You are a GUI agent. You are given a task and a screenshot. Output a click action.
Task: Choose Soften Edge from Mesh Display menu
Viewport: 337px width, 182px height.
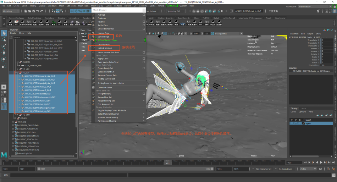tap(103, 37)
